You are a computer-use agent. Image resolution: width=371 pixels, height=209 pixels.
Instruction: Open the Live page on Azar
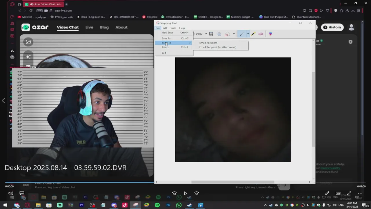point(89,27)
